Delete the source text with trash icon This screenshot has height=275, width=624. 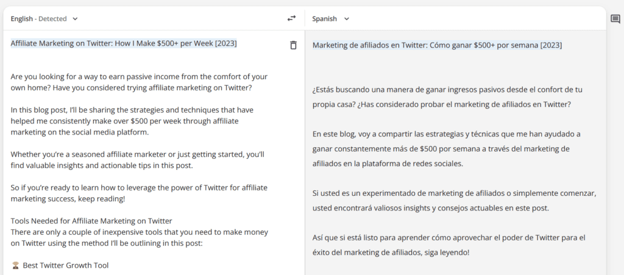(x=293, y=45)
